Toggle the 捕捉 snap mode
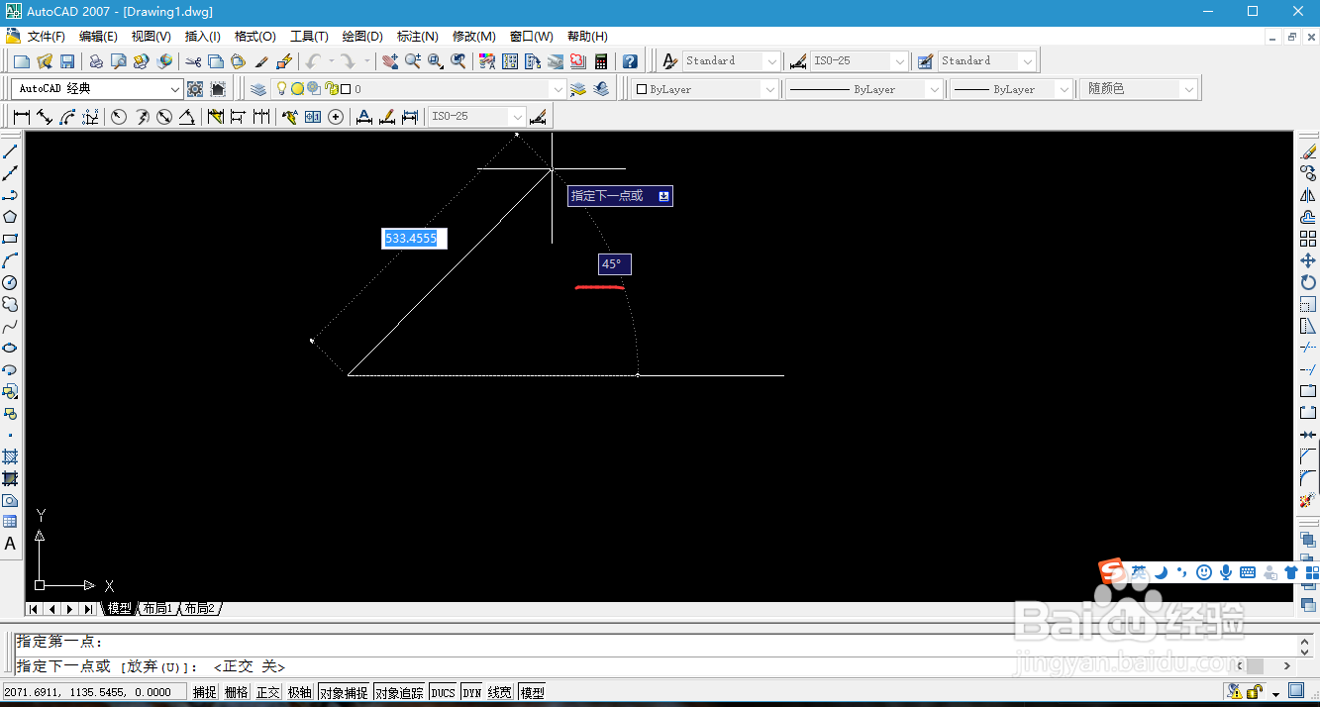Viewport: 1320px width, 707px height. coord(205,692)
